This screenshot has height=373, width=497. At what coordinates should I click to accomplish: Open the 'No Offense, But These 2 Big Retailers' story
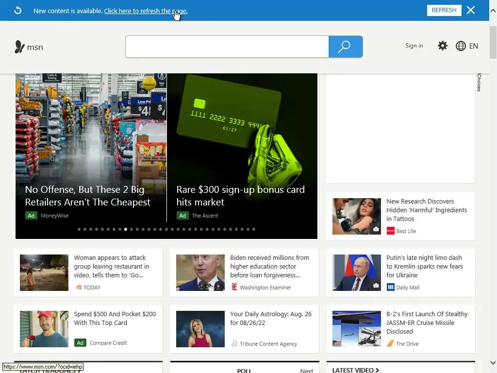87,196
